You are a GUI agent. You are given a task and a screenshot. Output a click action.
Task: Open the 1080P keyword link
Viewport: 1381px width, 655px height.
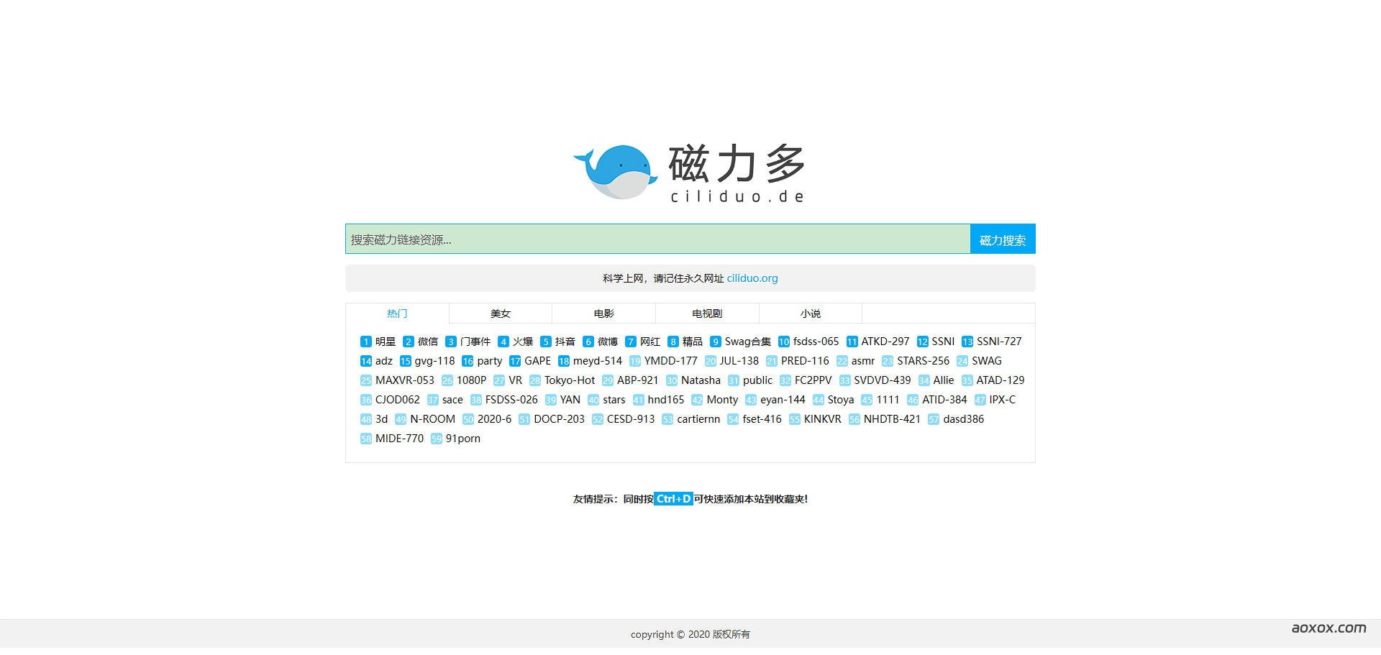471,380
